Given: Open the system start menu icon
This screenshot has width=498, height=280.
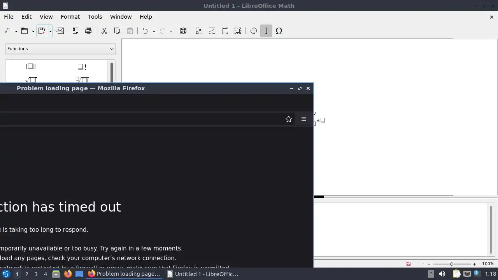Looking at the screenshot, I should pyautogui.click(x=6, y=274).
